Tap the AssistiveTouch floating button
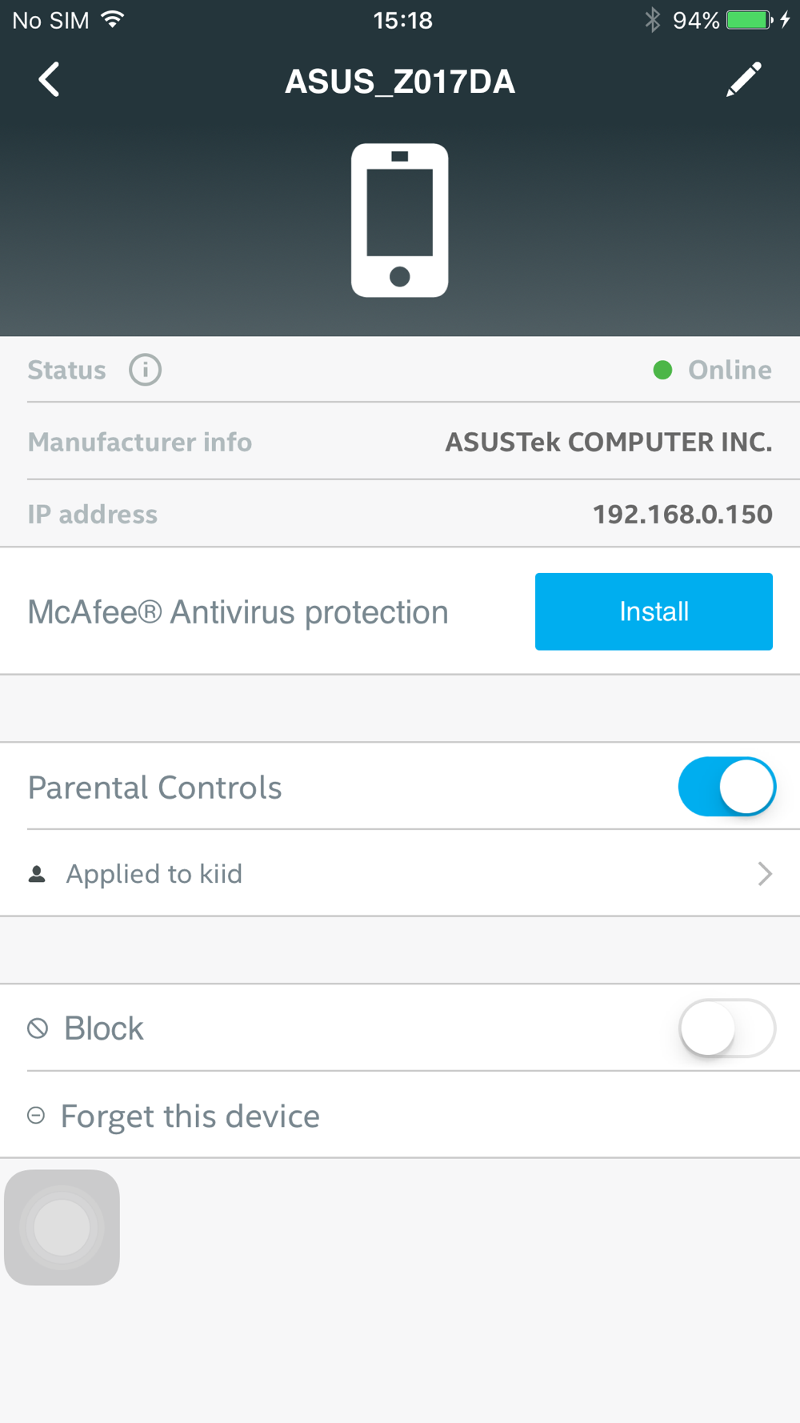 pos(62,1228)
